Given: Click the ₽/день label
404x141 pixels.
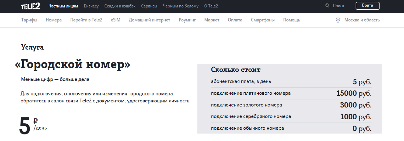Looking at the screenshot, I should coord(40,124).
